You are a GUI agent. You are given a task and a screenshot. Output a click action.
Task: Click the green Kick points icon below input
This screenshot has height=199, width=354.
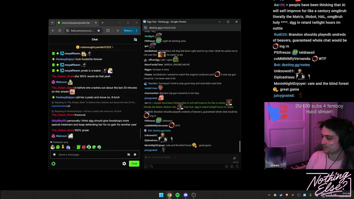pos(53,164)
